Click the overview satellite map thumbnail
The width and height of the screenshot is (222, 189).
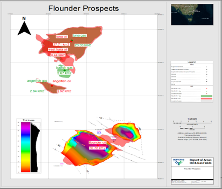192,14
